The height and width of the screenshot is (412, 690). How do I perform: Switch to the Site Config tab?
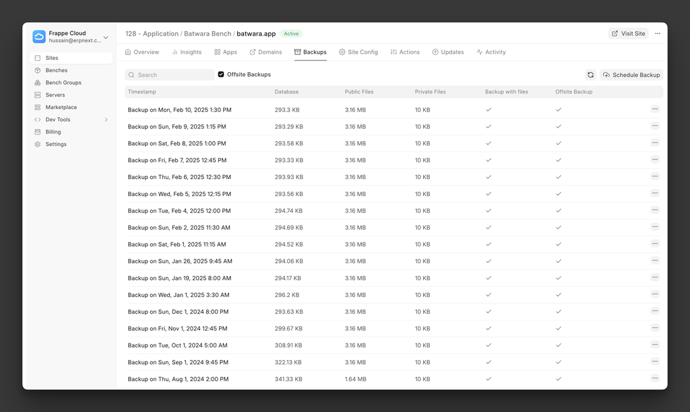click(358, 52)
